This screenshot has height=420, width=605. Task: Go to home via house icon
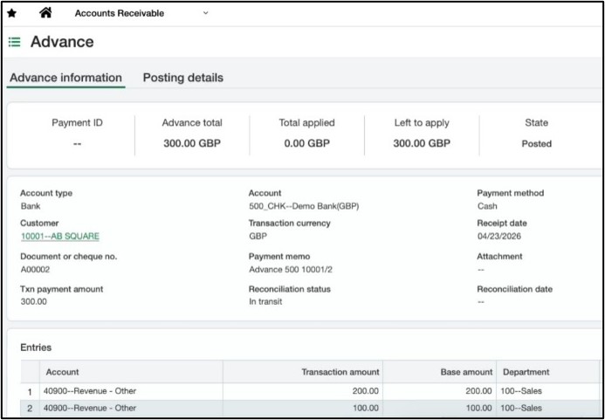pyautogui.click(x=45, y=13)
